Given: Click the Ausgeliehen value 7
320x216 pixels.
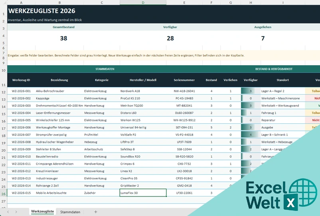Looking at the screenshot, I should [263, 38].
